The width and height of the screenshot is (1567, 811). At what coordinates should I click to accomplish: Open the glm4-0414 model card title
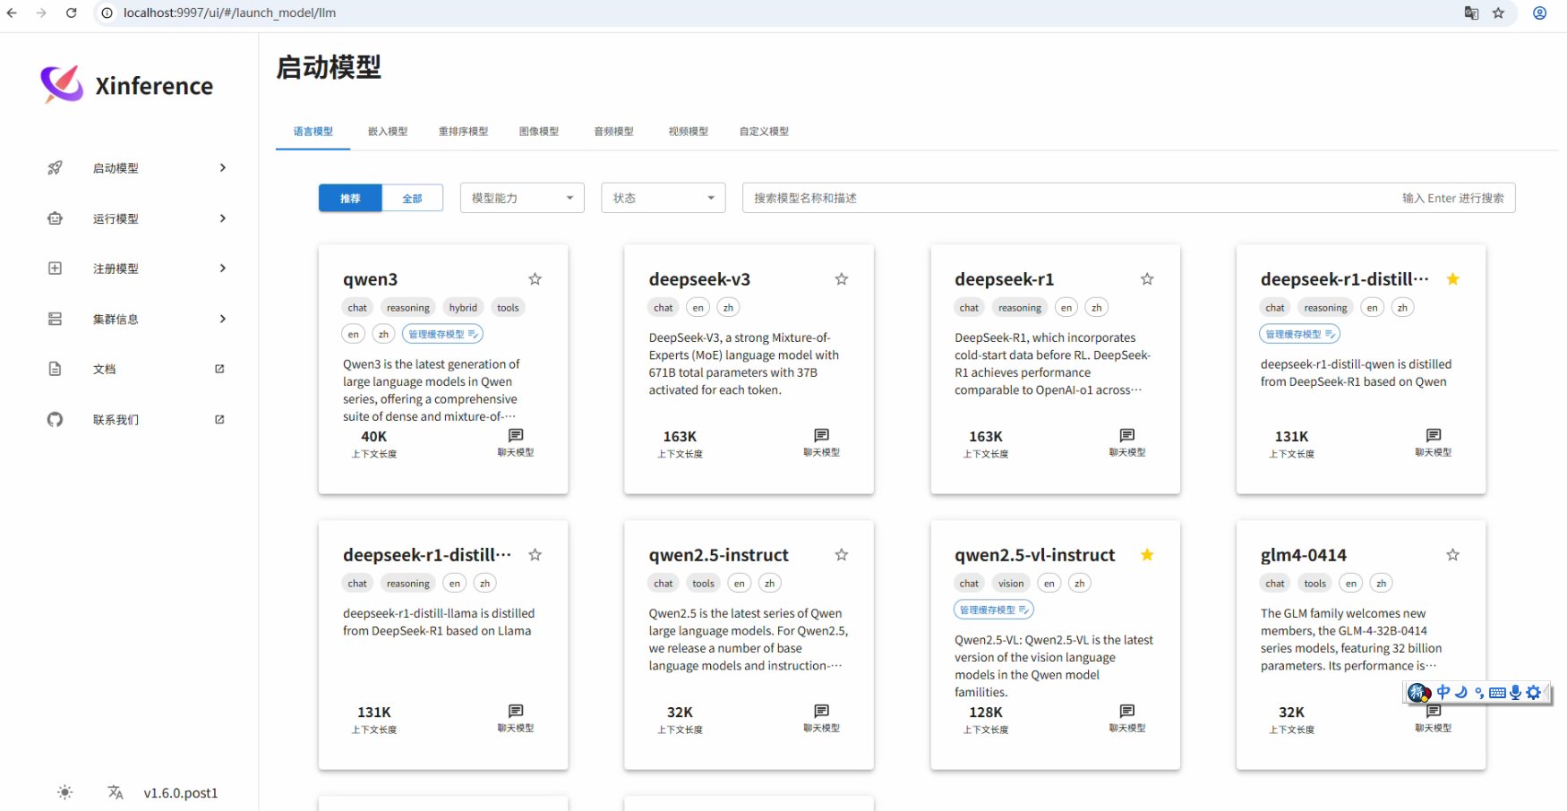(x=1303, y=555)
